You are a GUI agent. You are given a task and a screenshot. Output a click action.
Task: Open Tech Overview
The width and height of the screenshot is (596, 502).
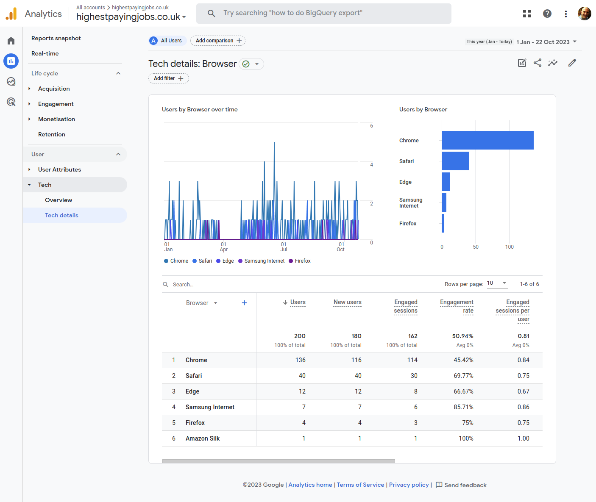pyautogui.click(x=58, y=200)
